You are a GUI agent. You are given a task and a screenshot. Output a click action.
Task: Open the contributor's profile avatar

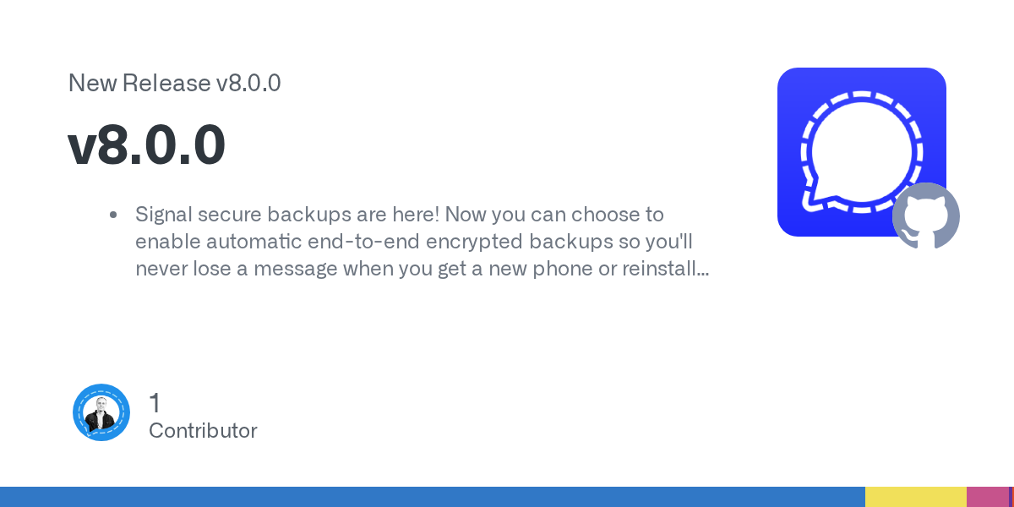click(101, 412)
